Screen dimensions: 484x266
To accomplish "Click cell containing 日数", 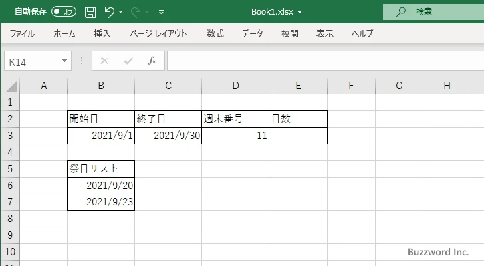I will tap(298, 119).
